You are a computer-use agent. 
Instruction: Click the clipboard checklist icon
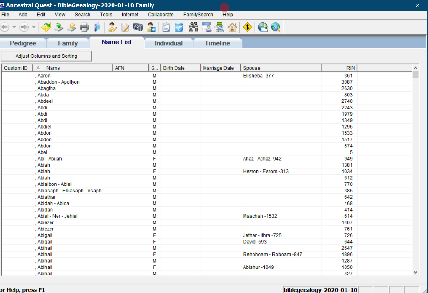(166, 27)
